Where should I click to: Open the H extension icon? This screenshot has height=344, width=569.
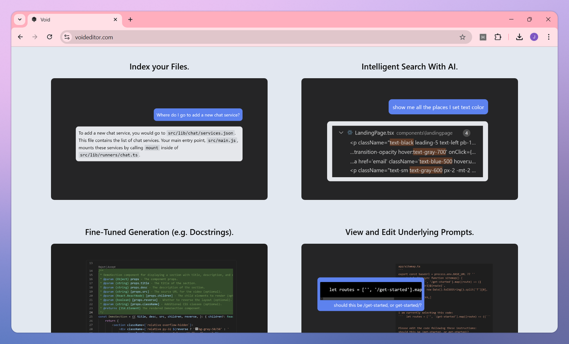click(483, 37)
